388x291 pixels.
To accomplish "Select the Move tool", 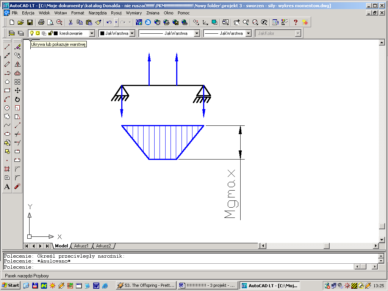I will pyautogui.click(x=17, y=91).
